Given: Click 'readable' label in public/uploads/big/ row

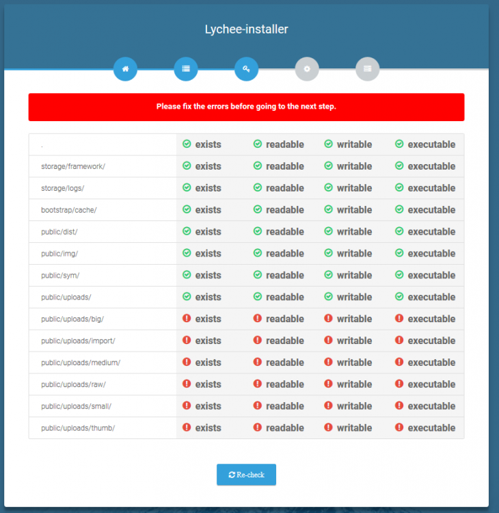Looking at the screenshot, I should 285,319.
